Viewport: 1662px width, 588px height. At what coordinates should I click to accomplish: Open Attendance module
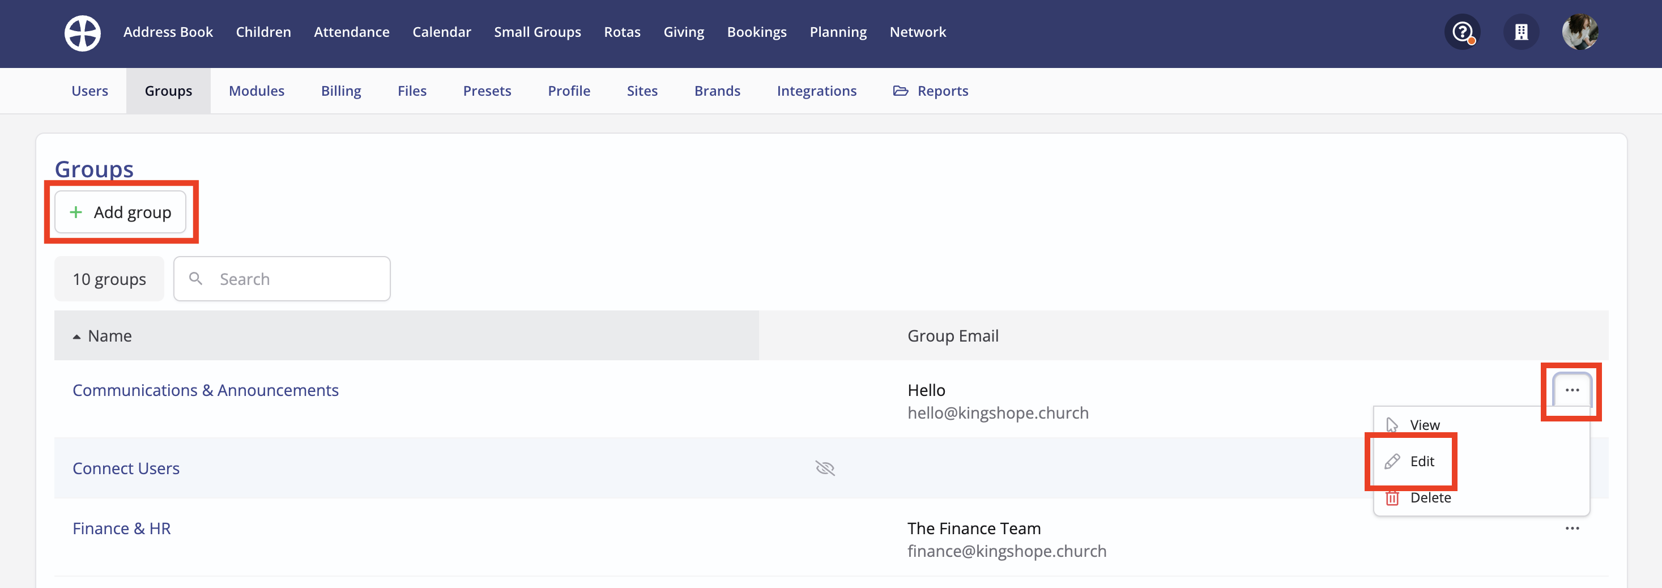tap(352, 32)
